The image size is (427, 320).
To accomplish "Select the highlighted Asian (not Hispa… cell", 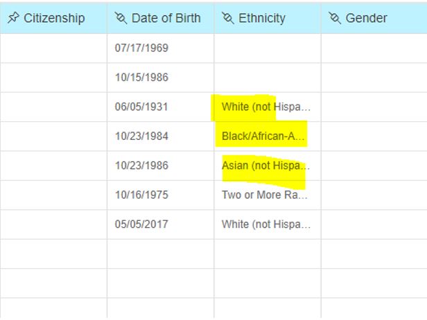I will [268, 166].
